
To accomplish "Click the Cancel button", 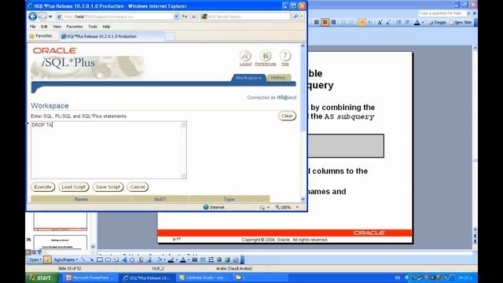I will 138,187.
